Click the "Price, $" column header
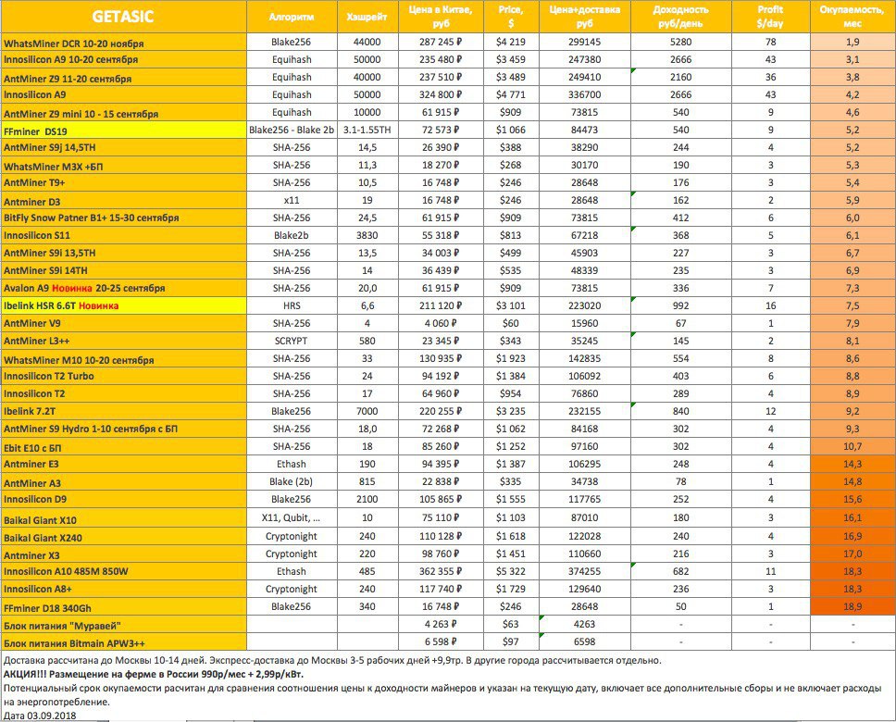This screenshot has height=722, width=896. coord(511,17)
